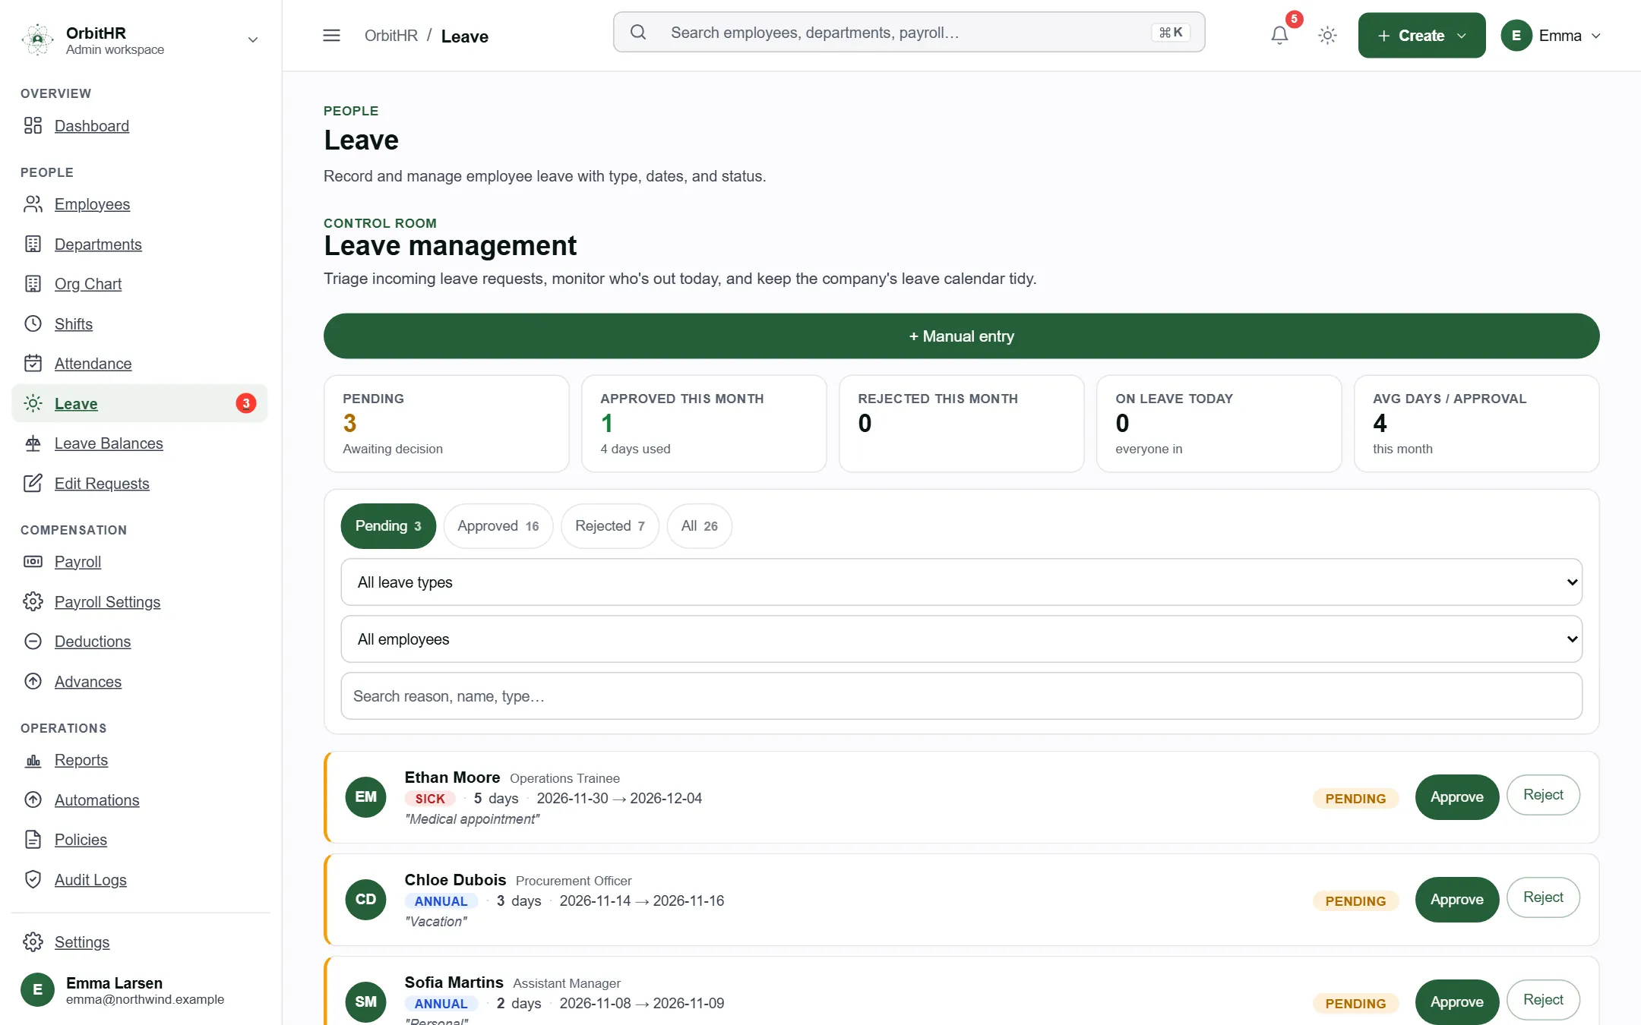
Task: Open the All leave types dropdown
Action: pos(961,582)
